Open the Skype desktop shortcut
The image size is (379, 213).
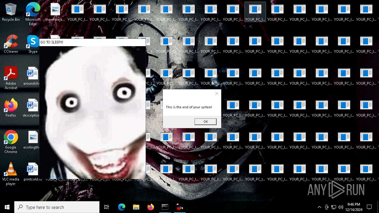[x=33, y=44]
